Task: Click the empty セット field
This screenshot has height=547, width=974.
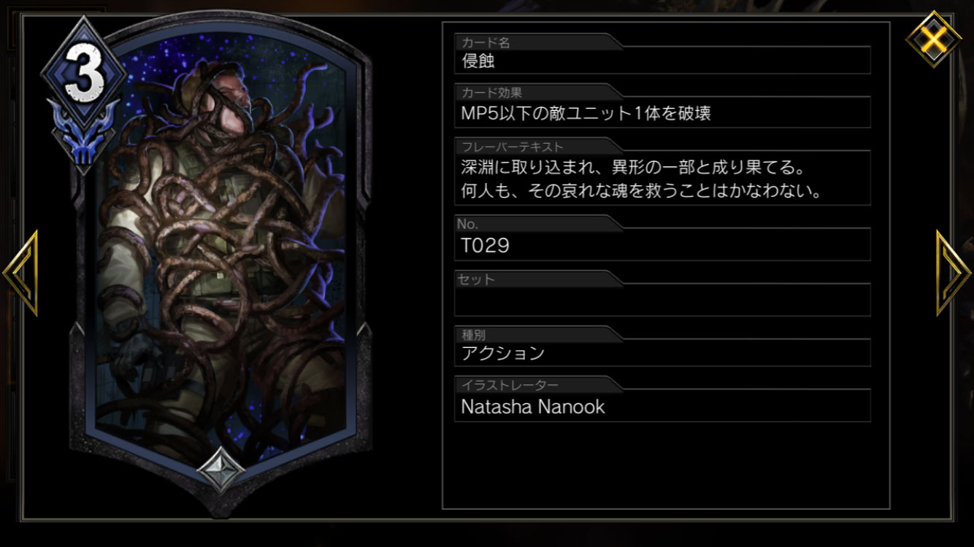Action: tap(662, 300)
